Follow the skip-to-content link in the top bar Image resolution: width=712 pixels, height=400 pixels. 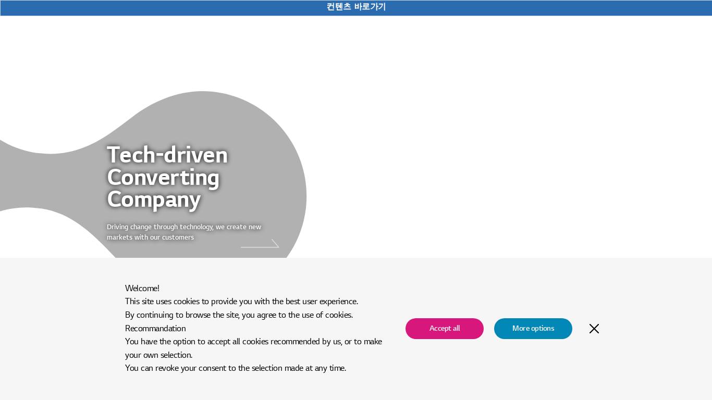(356, 7)
